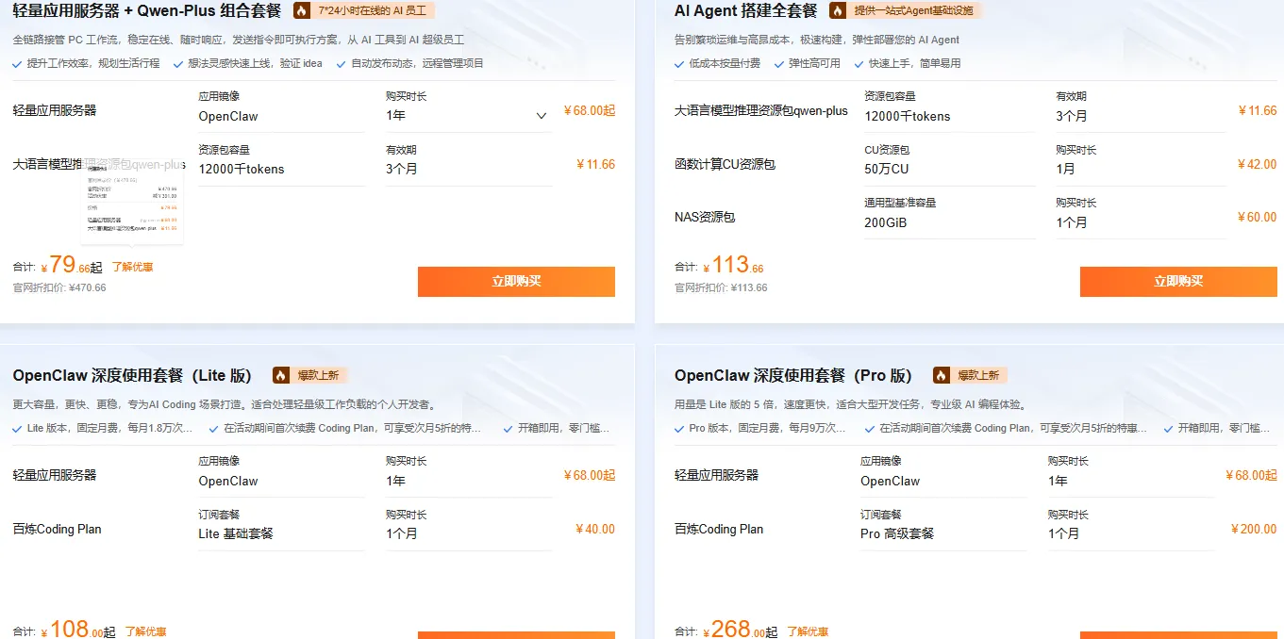The height and width of the screenshot is (639, 1284).
Task: Click the flame icon in the 7*24小时 AI 员工 badge
Action: [x=300, y=10]
